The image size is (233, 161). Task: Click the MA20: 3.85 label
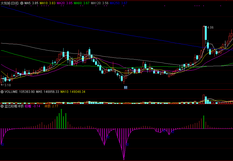[x=65, y=3]
